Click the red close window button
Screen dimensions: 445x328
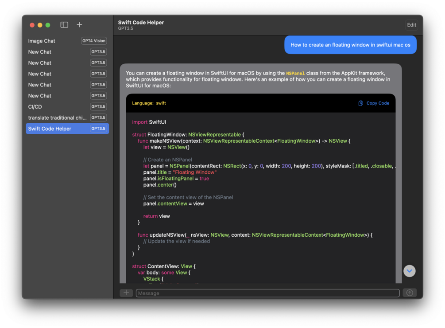tap(32, 25)
